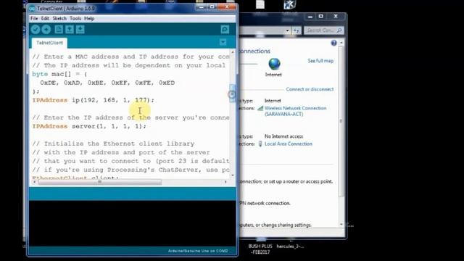
Task: Open the BUSH PLUS FEB2017 desktop item
Action: click(260, 246)
